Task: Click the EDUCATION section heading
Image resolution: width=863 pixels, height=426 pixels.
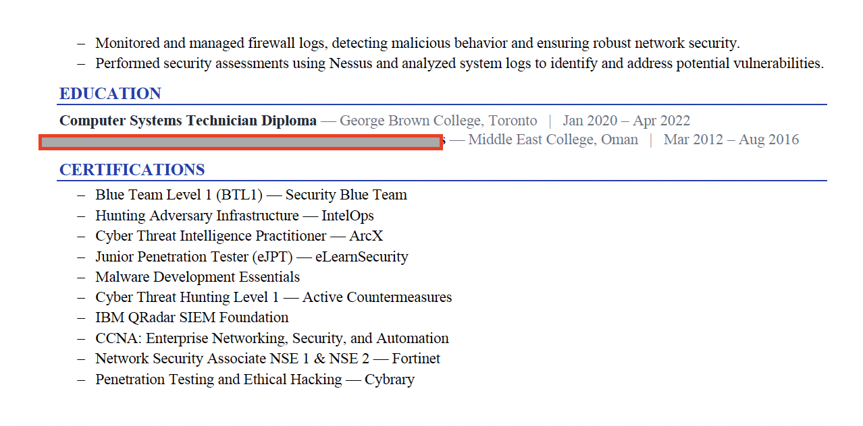Action: pos(110,94)
